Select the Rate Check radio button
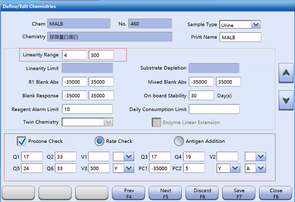 click(x=100, y=141)
